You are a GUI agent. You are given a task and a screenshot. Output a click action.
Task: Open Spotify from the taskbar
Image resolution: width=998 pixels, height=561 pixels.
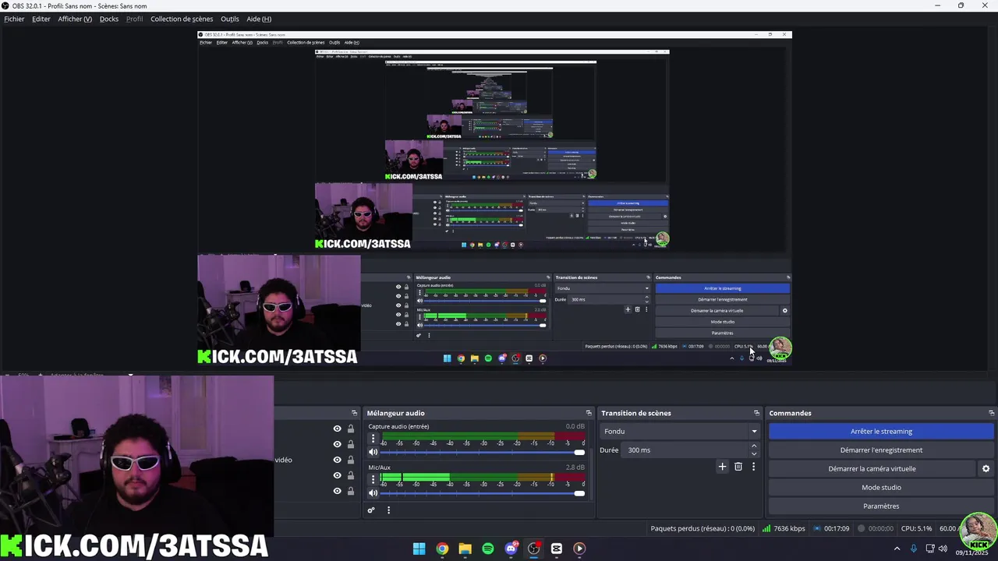[488, 549]
